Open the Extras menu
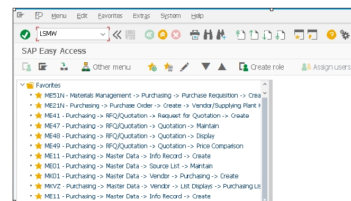The height and width of the screenshot is (201, 351). click(x=141, y=16)
